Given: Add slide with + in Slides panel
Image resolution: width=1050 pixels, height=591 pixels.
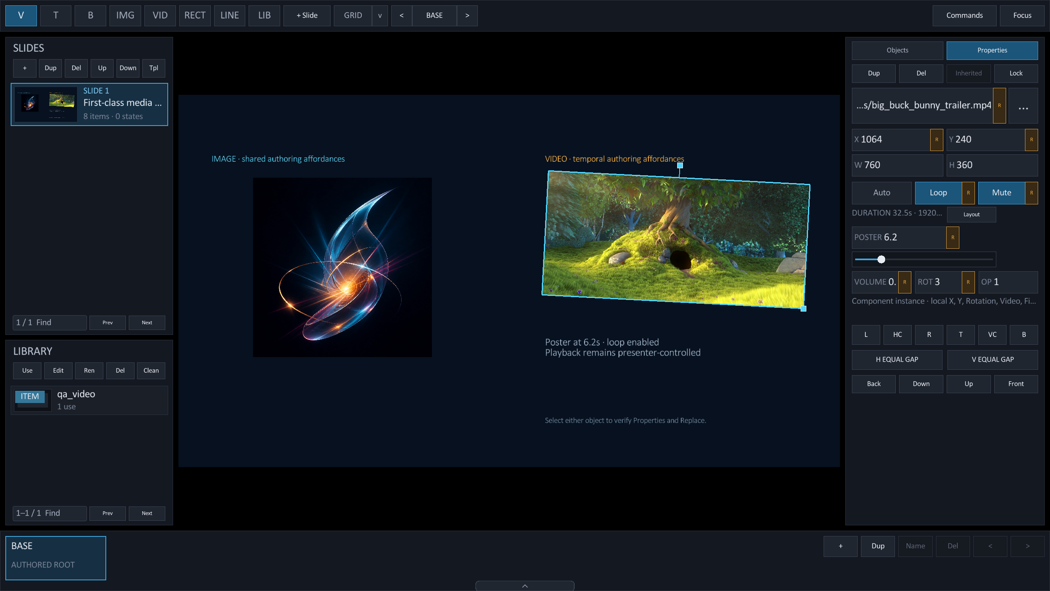Looking at the screenshot, I should click(25, 68).
